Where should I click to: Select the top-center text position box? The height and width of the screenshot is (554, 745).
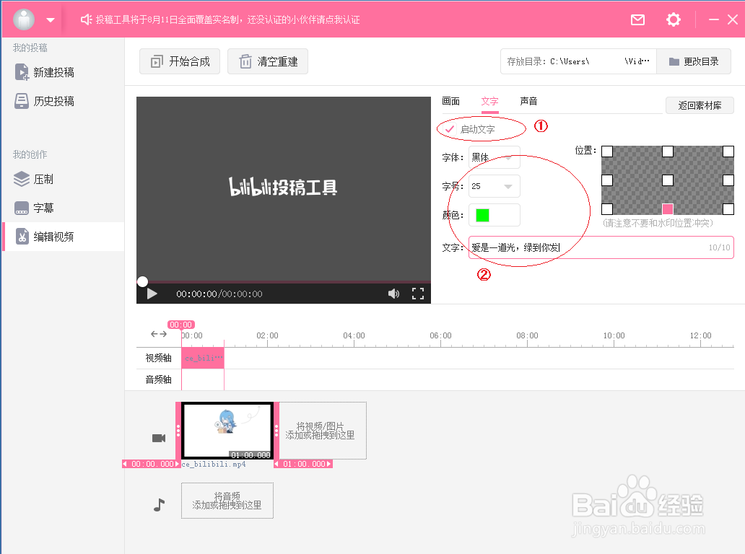(x=668, y=151)
